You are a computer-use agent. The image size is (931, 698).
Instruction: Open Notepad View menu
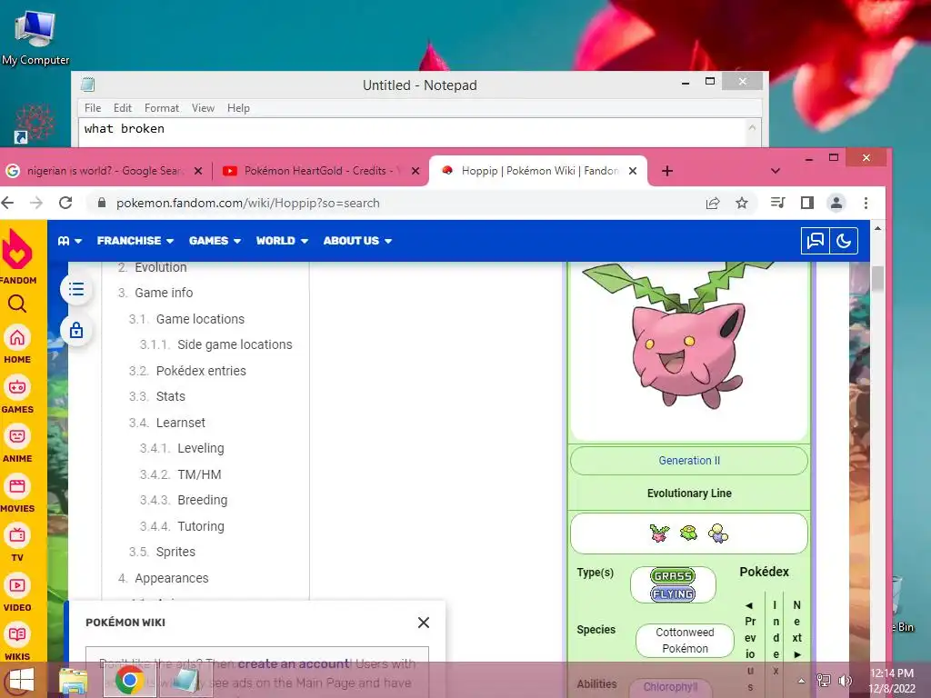[x=203, y=108]
